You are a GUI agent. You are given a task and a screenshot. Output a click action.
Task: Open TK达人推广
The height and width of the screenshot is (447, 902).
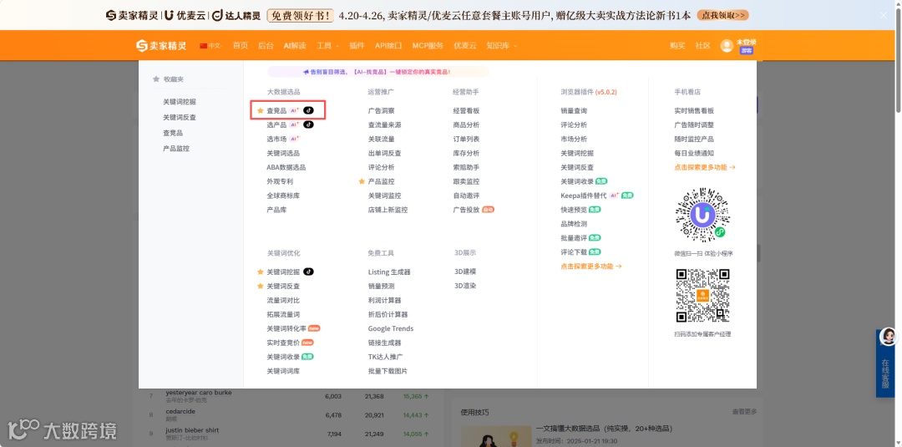point(385,357)
